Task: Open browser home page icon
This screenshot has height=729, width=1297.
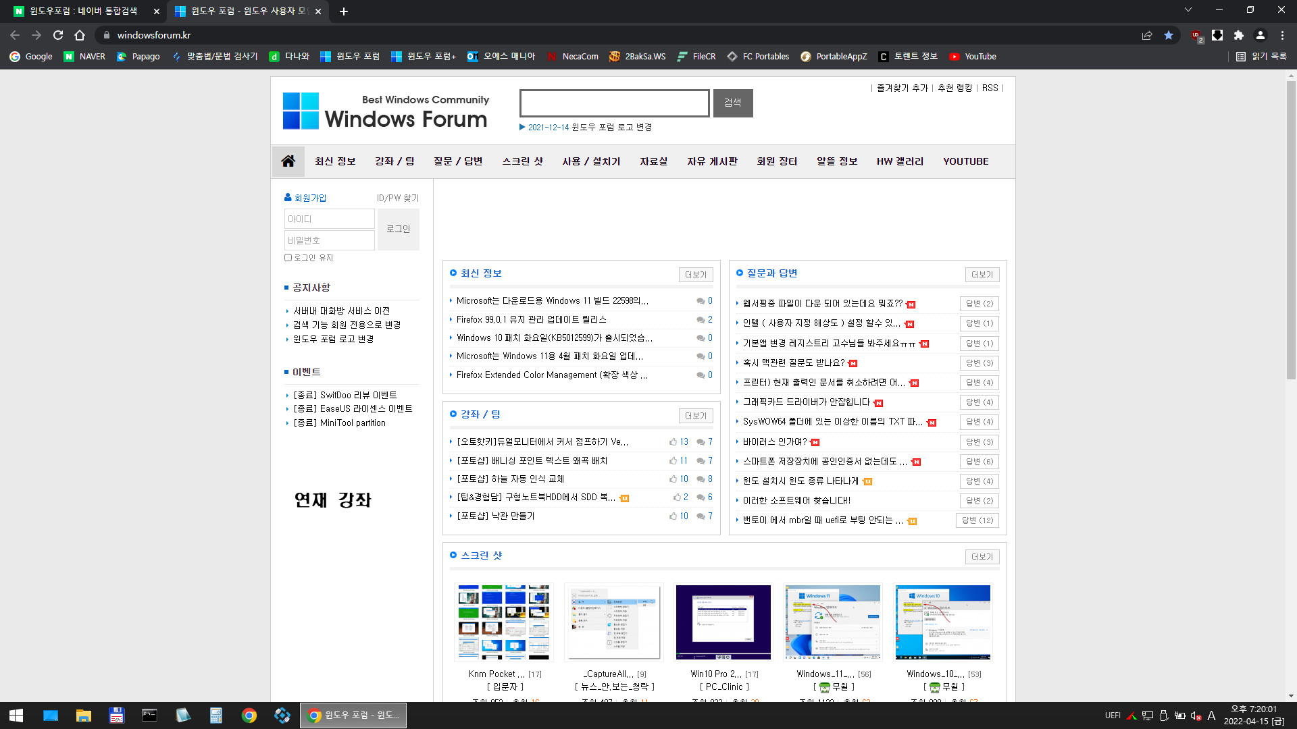Action: point(80,35)
